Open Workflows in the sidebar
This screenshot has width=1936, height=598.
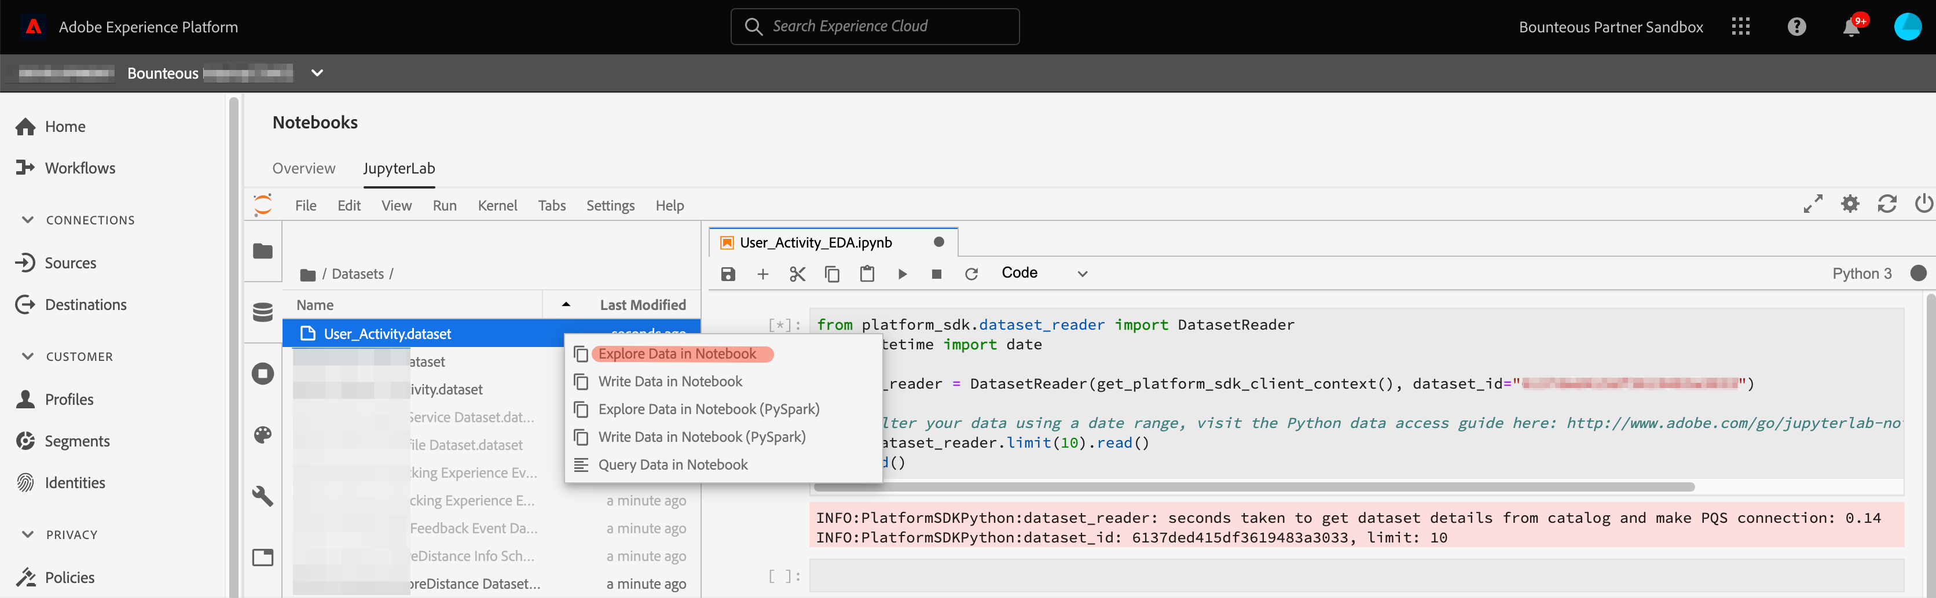point(65,168)
